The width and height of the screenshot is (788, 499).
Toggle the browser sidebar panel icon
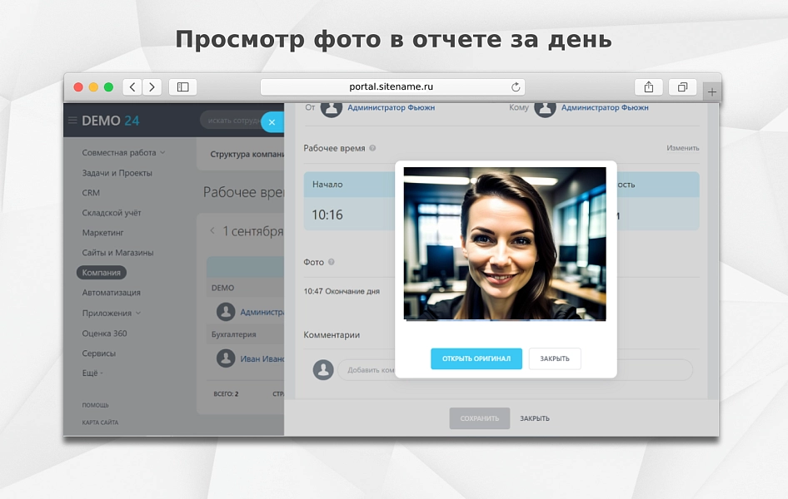183,87
